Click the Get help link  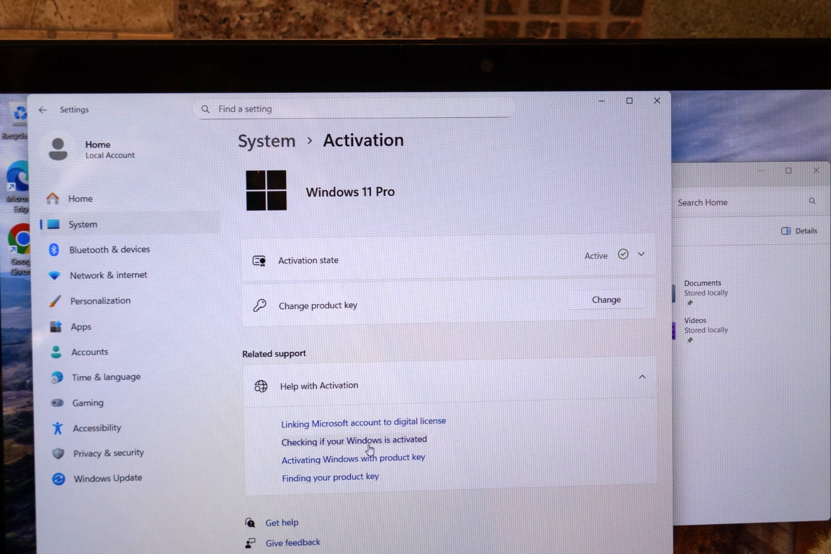click(x=282, y=523)
